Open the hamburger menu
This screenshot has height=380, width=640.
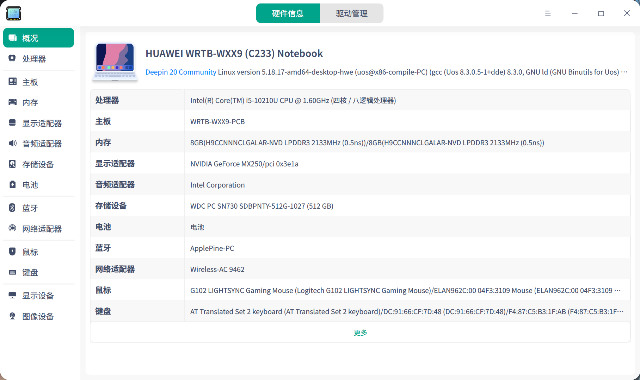[548, 13]
